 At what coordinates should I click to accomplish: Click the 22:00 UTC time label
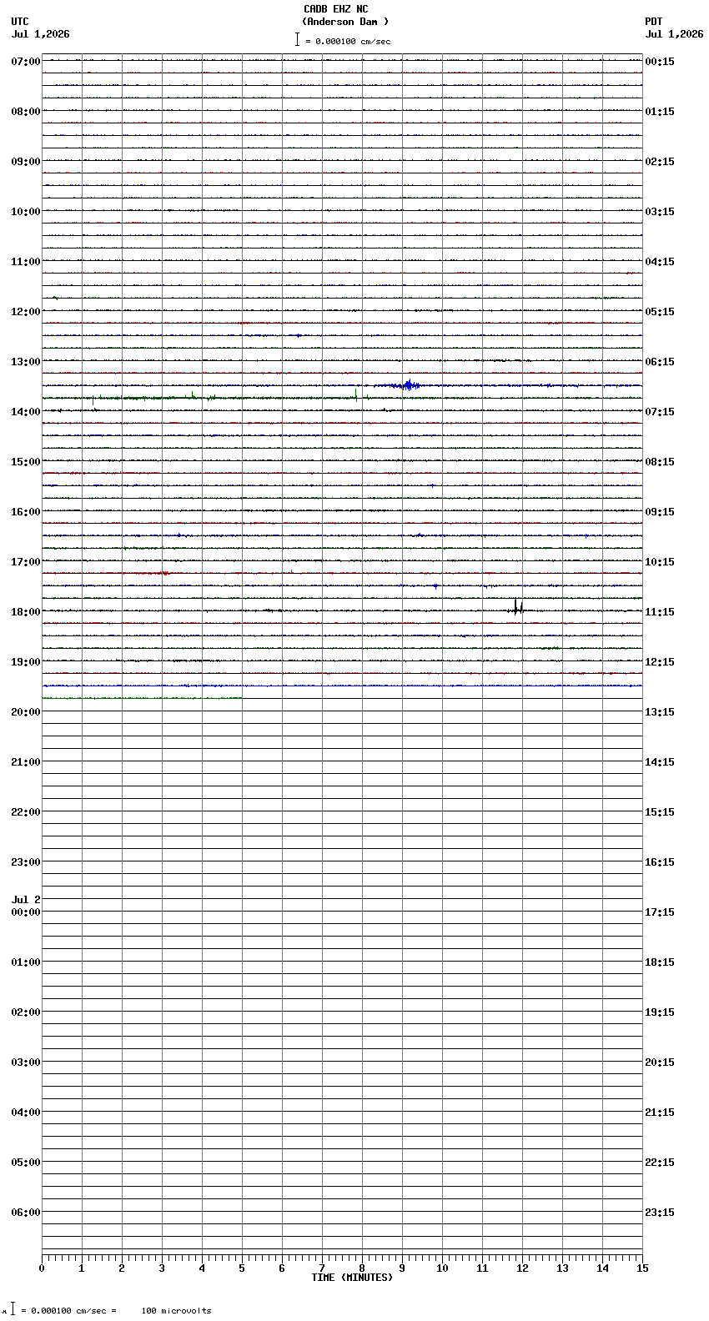[x=26, y=812]
